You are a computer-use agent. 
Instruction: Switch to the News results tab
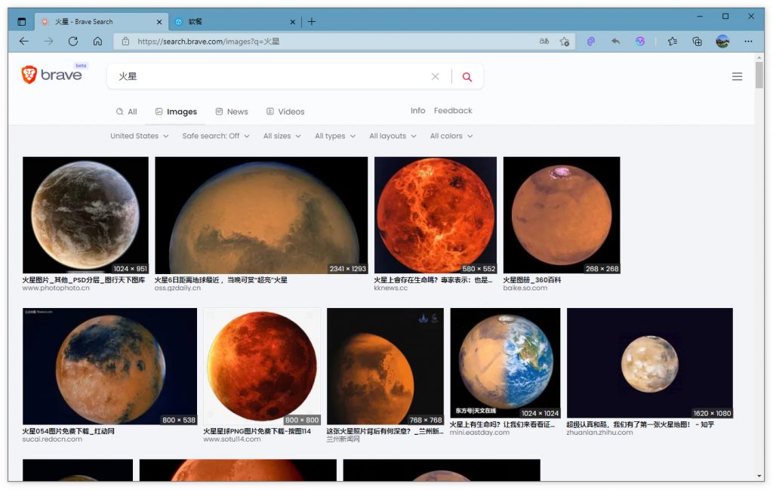tap(232, 112)
